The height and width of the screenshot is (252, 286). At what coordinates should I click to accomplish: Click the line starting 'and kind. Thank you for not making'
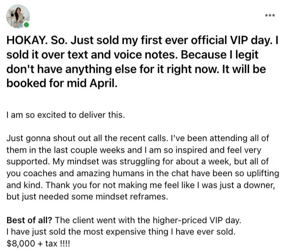[x=141, y=185]
